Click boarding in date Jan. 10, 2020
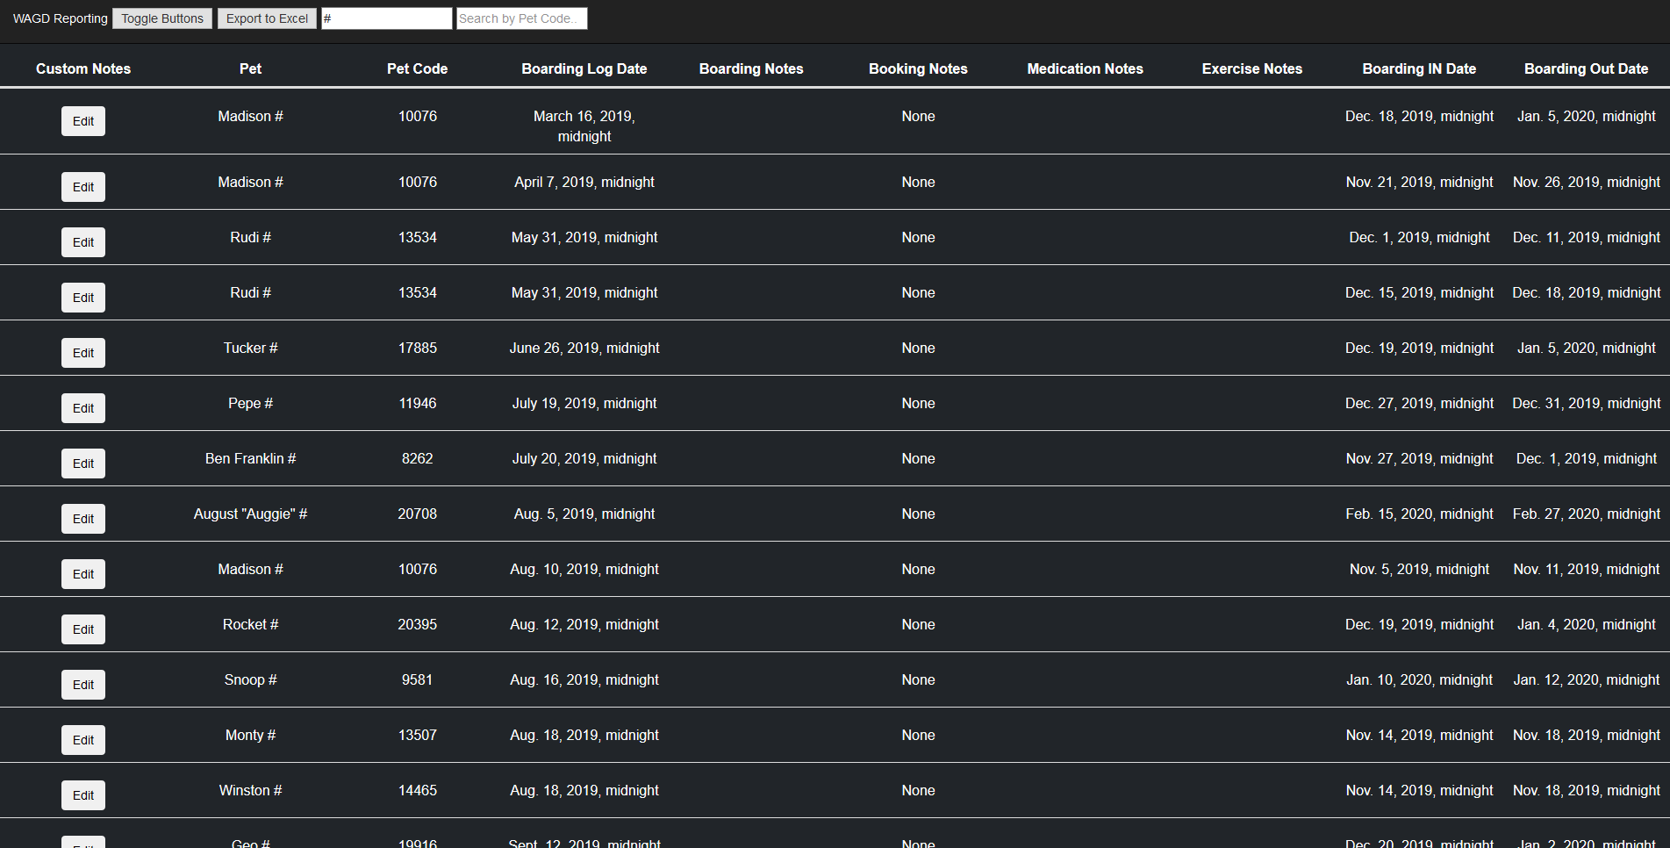 pyautogui.click(x=1419, y=679)
